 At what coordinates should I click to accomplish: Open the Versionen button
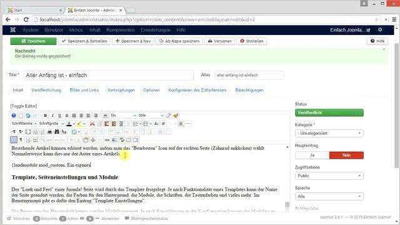point(219,41)
